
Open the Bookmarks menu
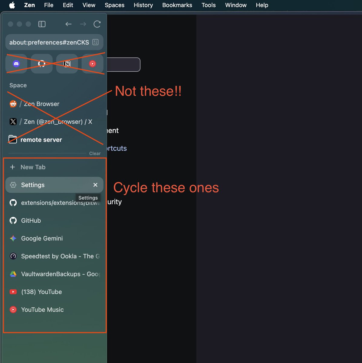click(x=177, y=5)
